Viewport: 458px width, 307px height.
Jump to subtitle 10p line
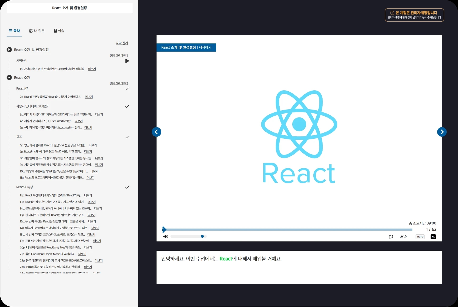tap(54, 171)
